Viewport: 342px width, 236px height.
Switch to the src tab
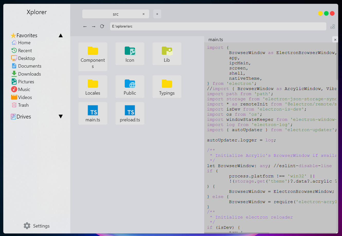pyautogui.click(x=116, y=14)
